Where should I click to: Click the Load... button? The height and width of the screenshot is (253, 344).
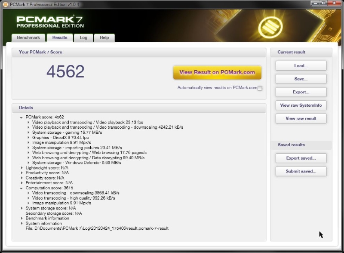[301, 66]
